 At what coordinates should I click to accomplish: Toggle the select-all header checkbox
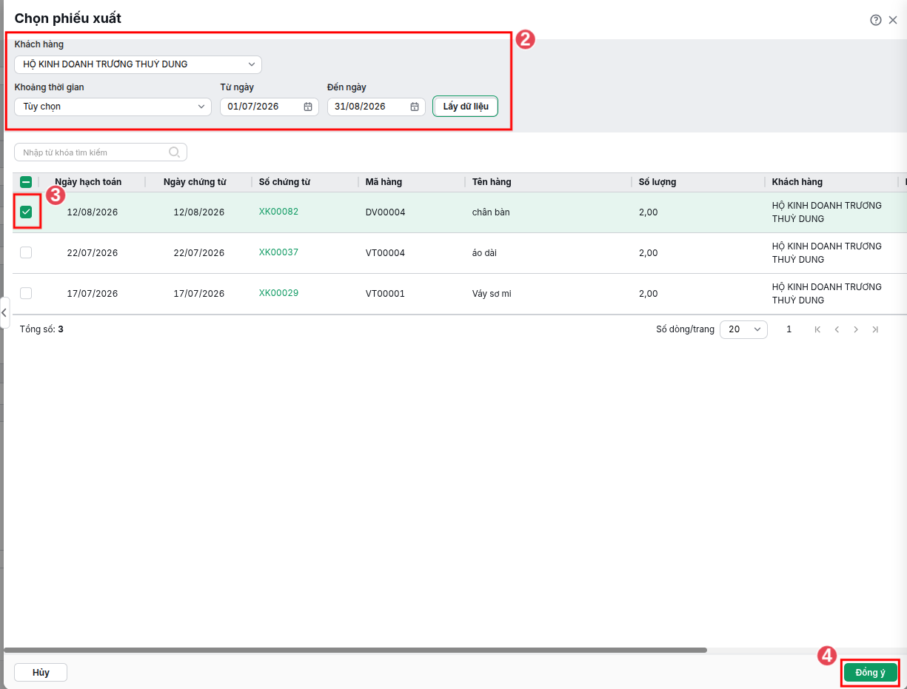tap(26, 182)
